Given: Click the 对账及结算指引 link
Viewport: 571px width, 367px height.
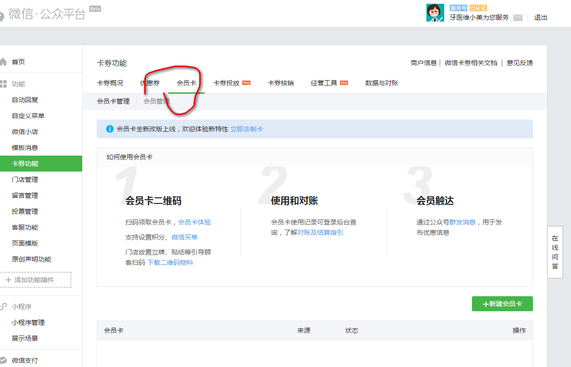Looking at the screenshot, I should click(320, 232).
